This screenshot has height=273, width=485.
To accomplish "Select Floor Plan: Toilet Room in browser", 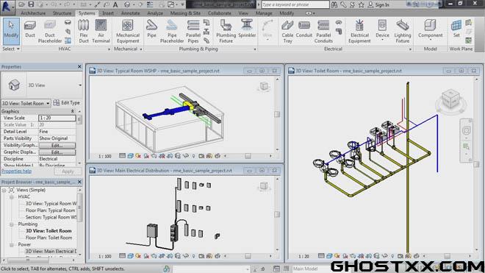I will 48,238.
